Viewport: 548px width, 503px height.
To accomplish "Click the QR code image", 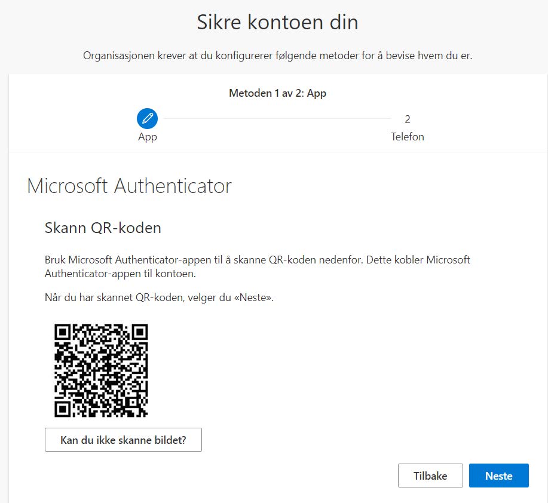I will click(101, 370).
